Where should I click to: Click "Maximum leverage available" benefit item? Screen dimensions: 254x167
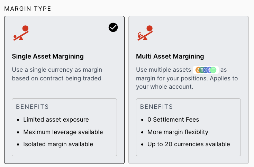[x=63, y=132]
